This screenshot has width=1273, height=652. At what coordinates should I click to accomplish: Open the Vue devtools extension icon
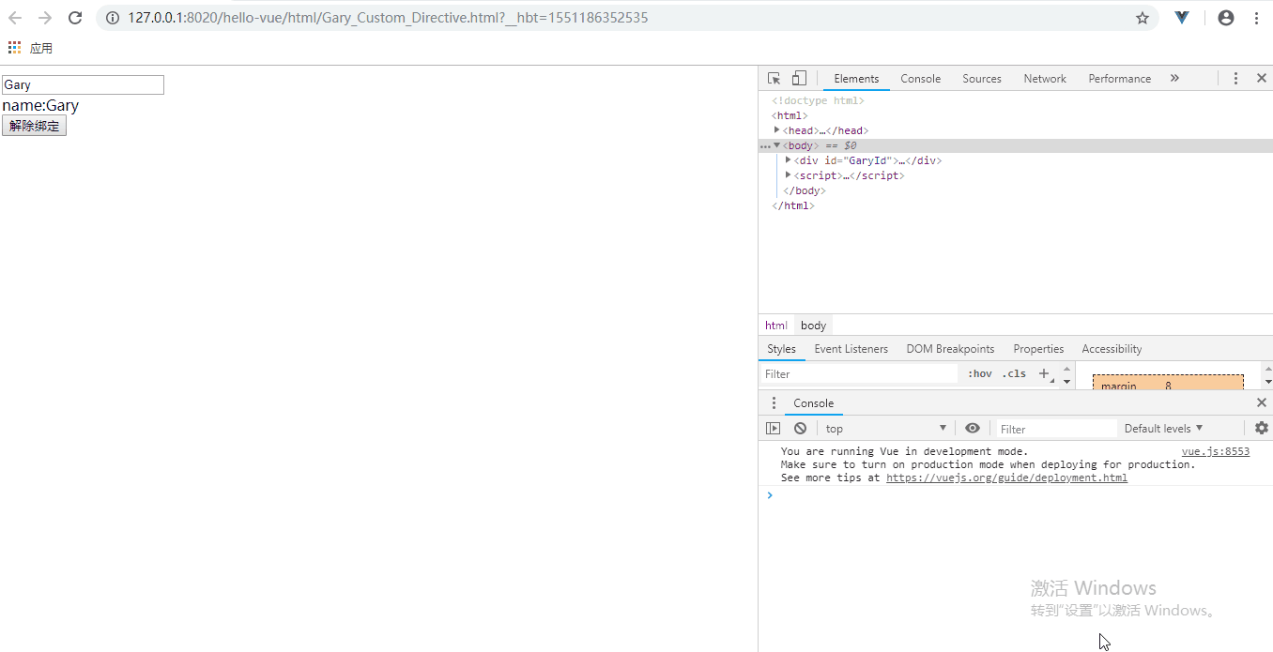1182,18
